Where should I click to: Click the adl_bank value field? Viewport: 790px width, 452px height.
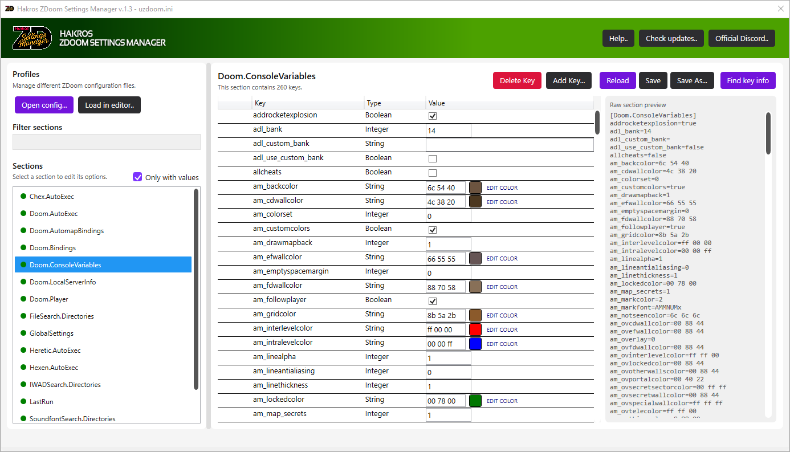[449, 131]
